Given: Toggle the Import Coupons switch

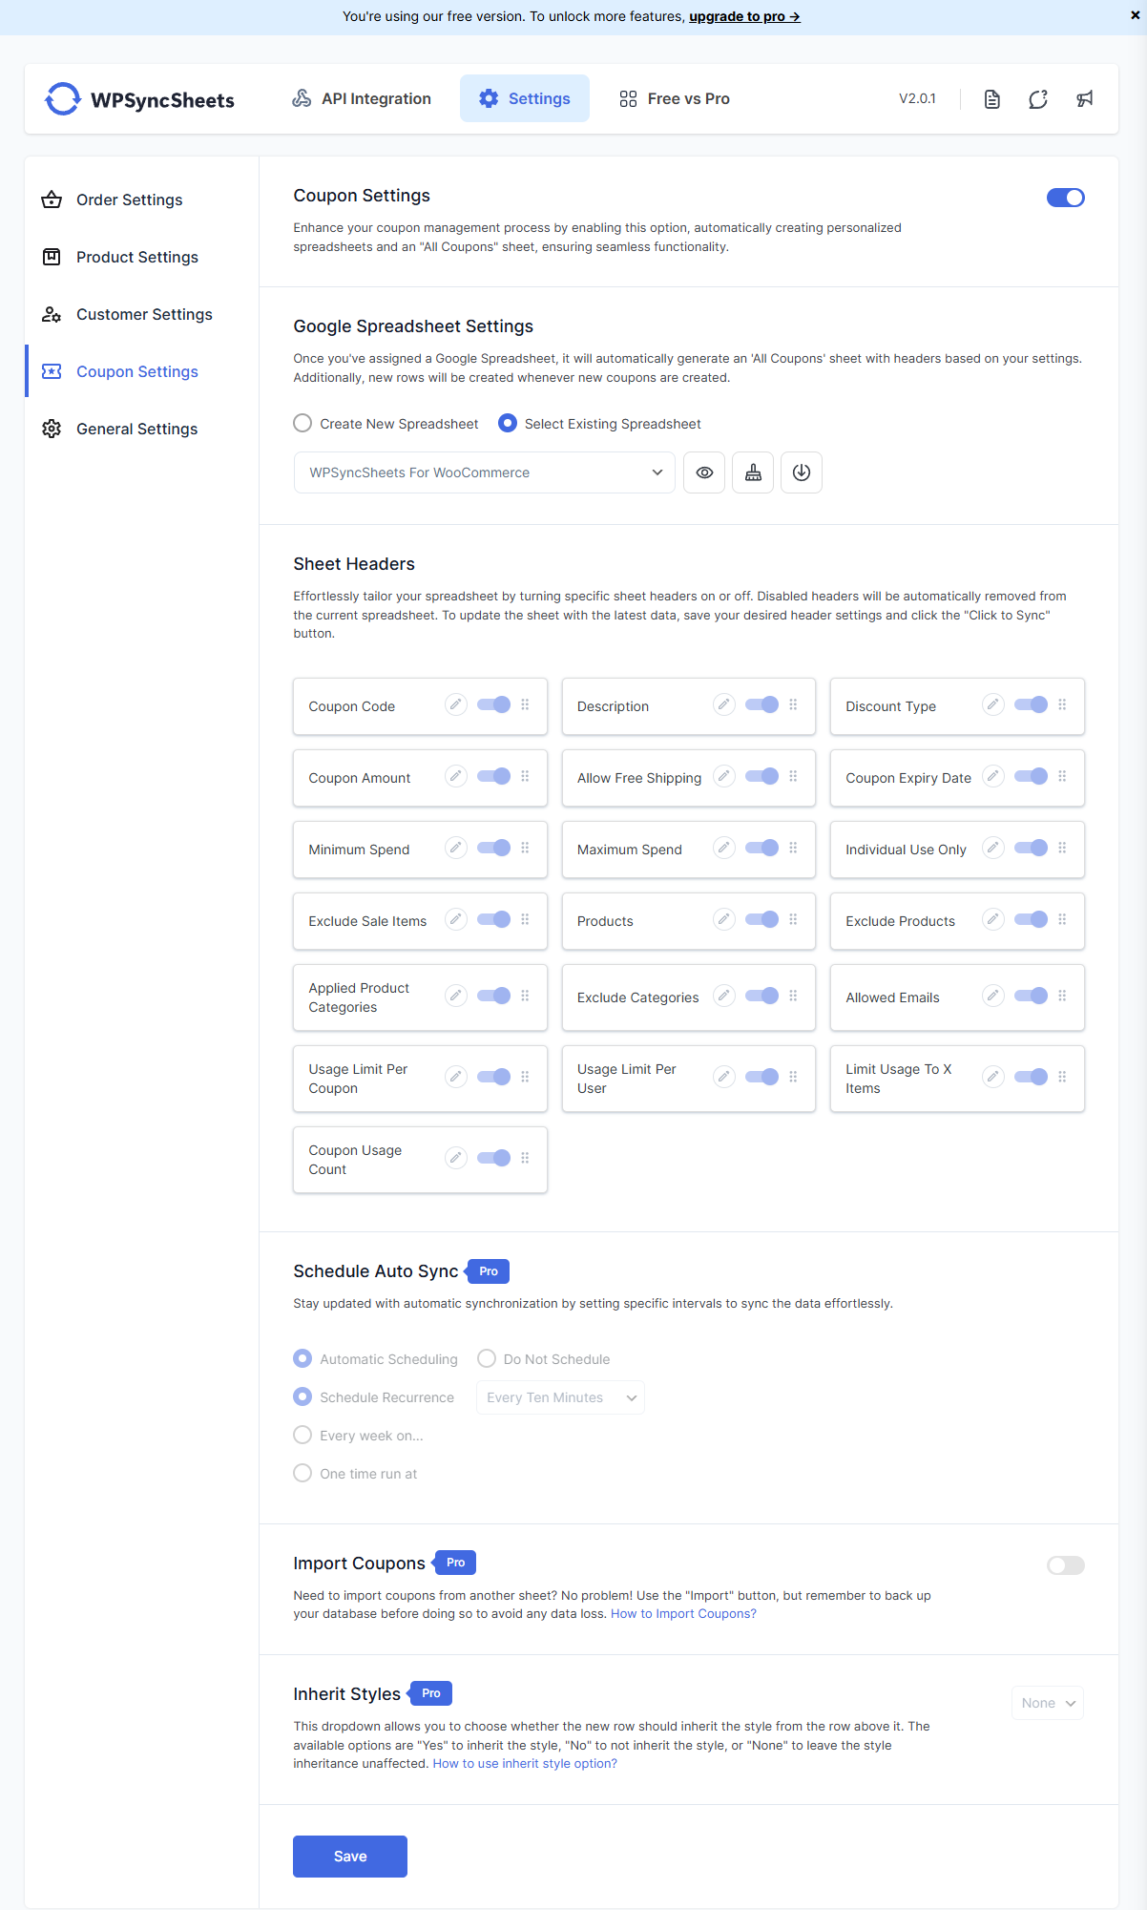Looking at the screenshot, I should click(x=1066, y=1565).
